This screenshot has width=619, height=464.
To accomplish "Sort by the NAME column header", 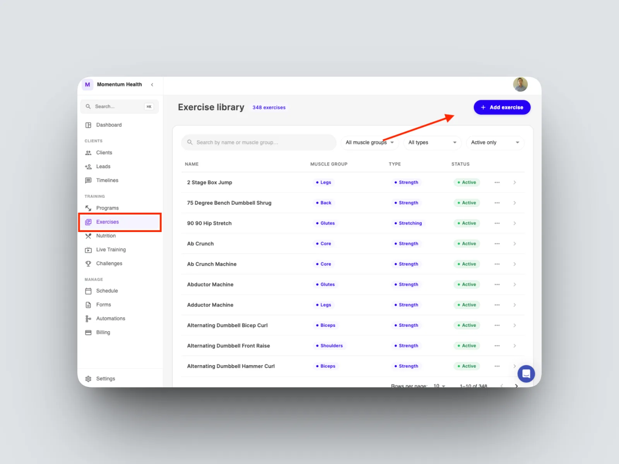I will (192, 164).
